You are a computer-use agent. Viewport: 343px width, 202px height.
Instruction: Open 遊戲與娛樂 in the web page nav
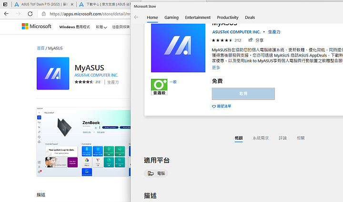click(x=121, y=27)
